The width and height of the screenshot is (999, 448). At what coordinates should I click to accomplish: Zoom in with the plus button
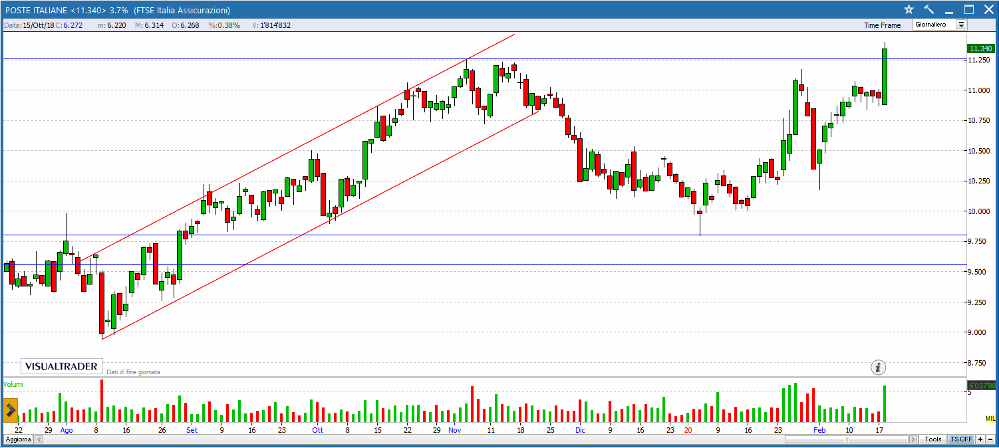[980, 439]
